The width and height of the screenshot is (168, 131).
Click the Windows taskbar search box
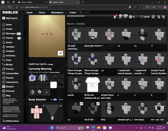pyautogui.click(x=70, y=128)
